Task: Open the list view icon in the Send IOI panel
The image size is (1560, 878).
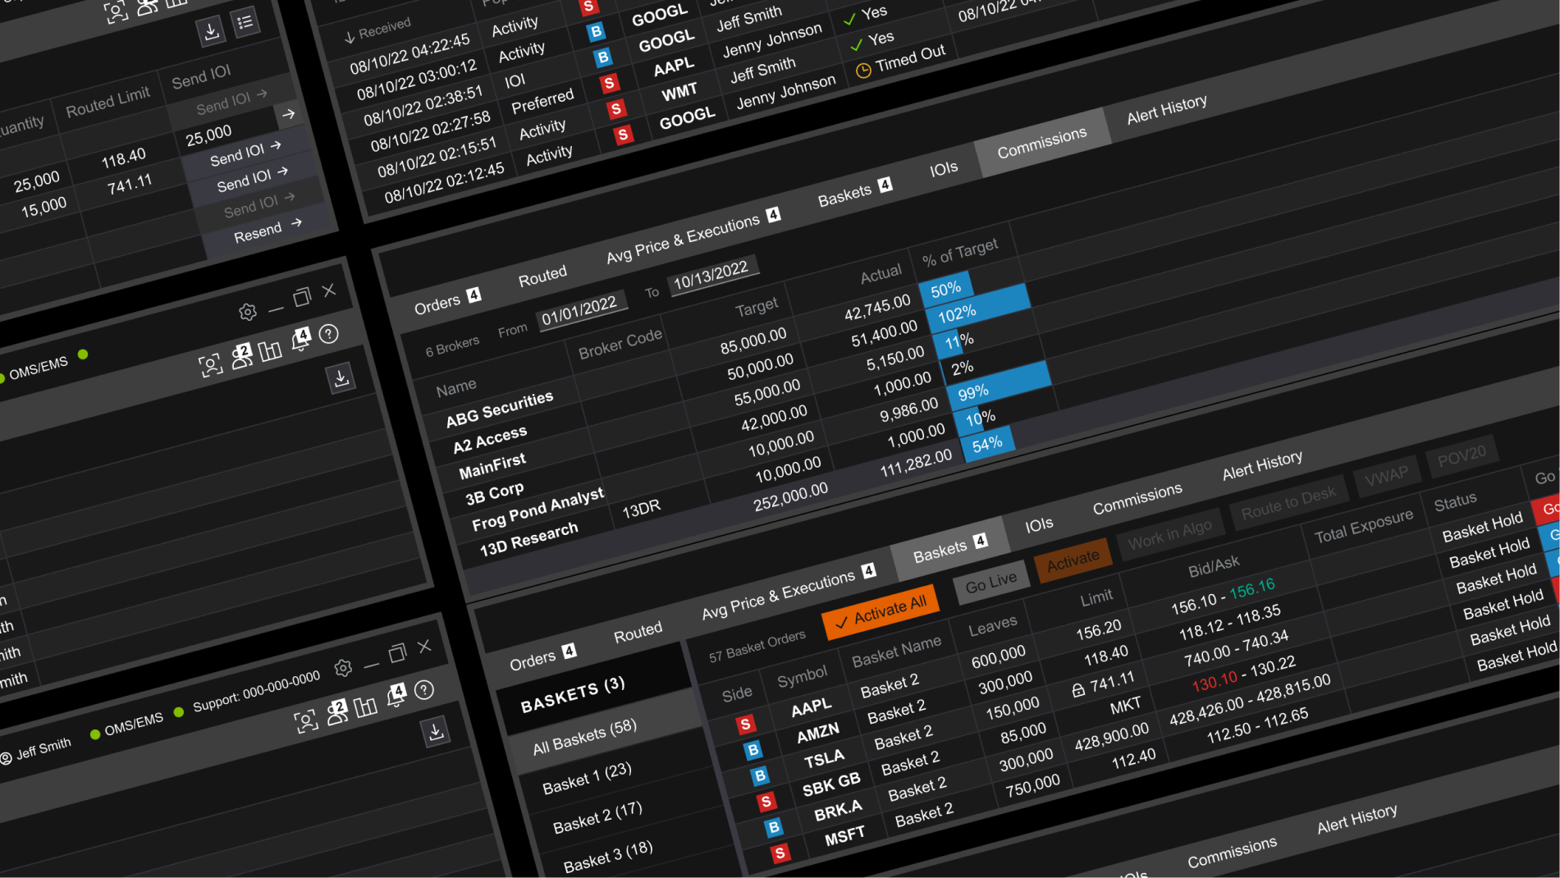Action: click(245, 22)
